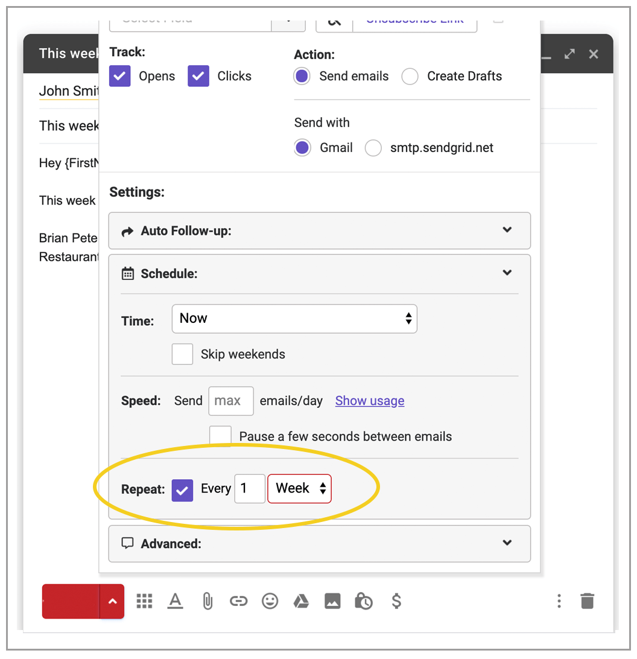Open the more options three-dot menu
637x659 pixels.
pos(559,601)
